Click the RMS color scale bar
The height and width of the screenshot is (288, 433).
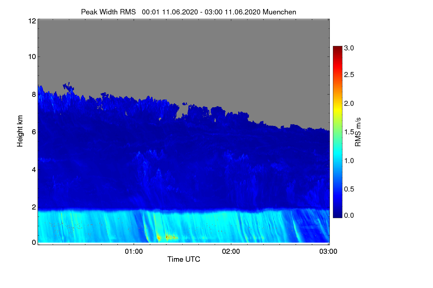click(337, 132)
